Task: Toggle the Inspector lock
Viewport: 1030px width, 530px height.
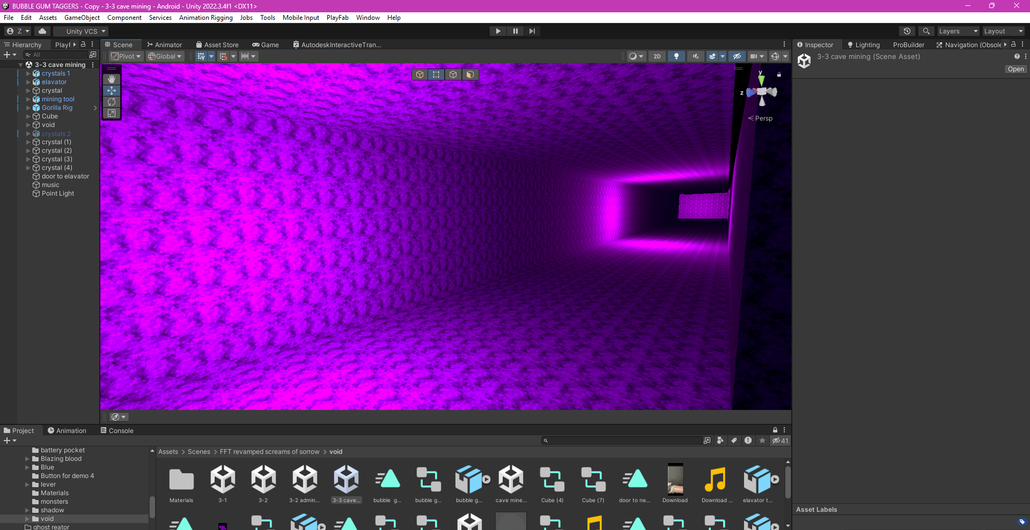Action: 1013,44
